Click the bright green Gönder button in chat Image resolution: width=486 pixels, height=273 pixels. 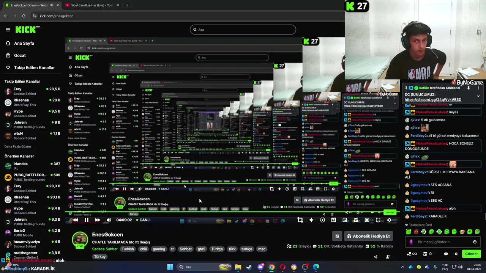point(471,254)
